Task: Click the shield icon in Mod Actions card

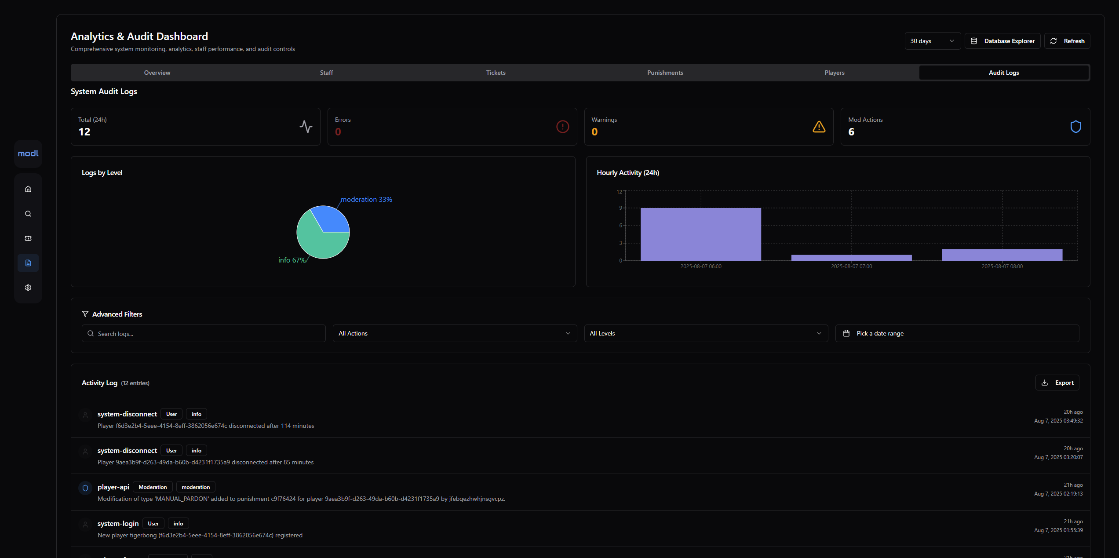Action: click(x=1076, y=127)
